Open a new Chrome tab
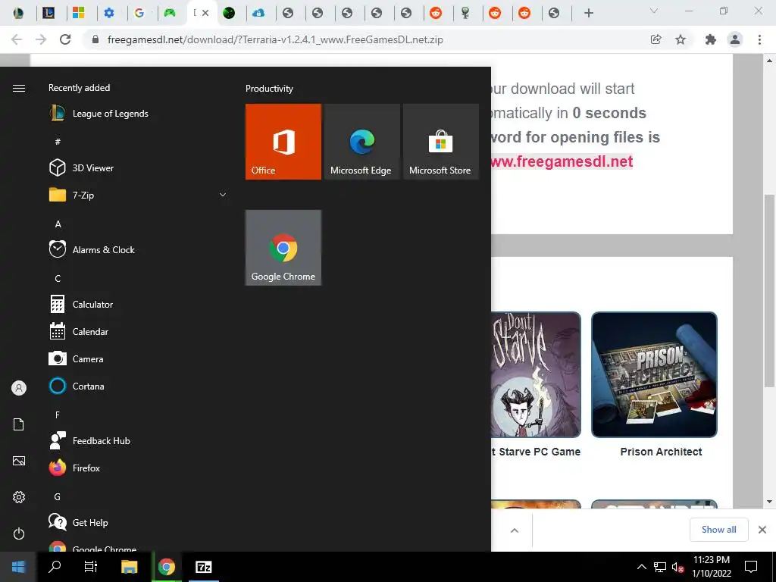The image size is (776, 582). [x=588, y=13]
